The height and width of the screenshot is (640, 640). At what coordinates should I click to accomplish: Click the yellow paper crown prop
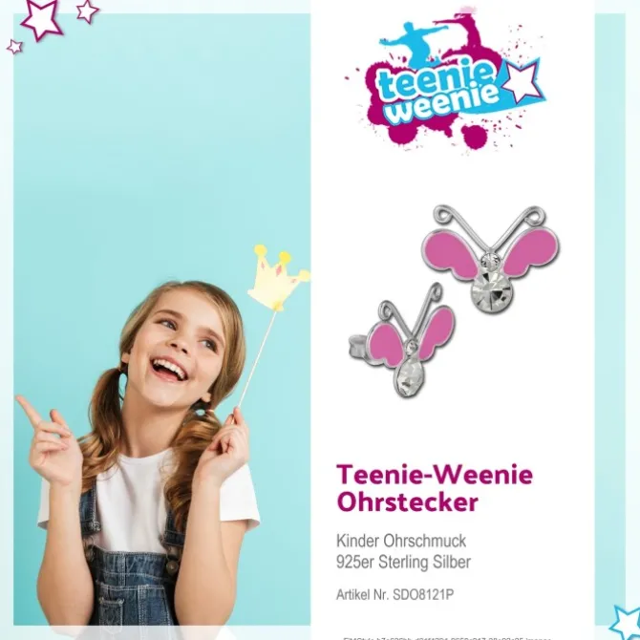(x=277, y=278)
